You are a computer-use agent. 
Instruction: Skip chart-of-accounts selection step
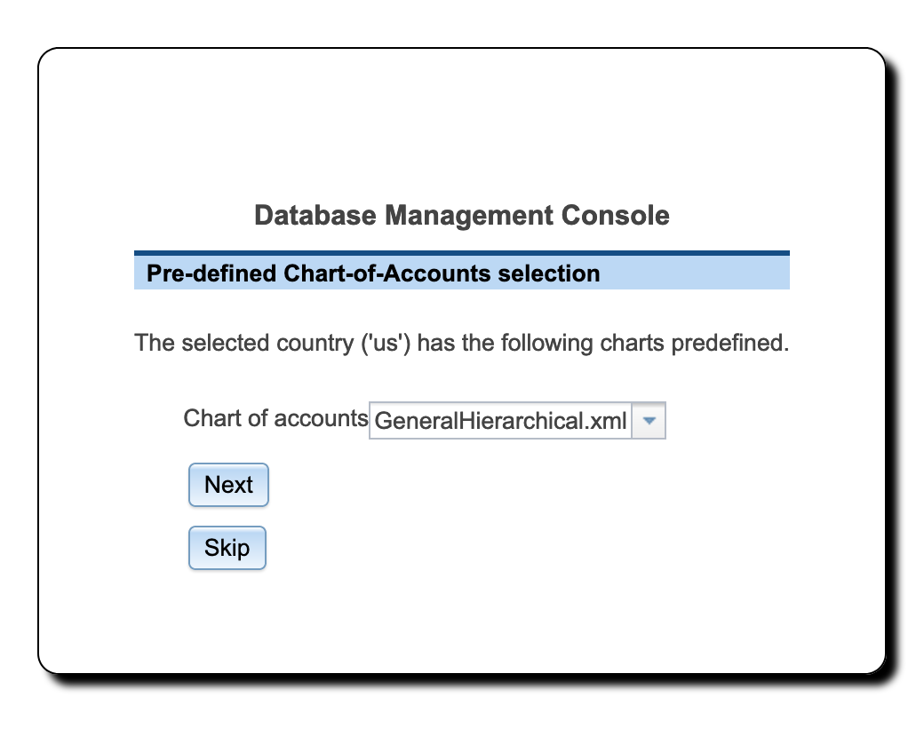click(x=227, y=548)
